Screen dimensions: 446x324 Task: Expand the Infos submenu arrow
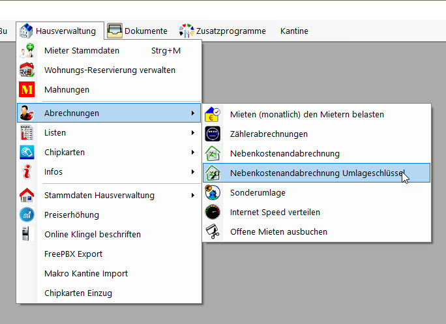tap(193, 172)
